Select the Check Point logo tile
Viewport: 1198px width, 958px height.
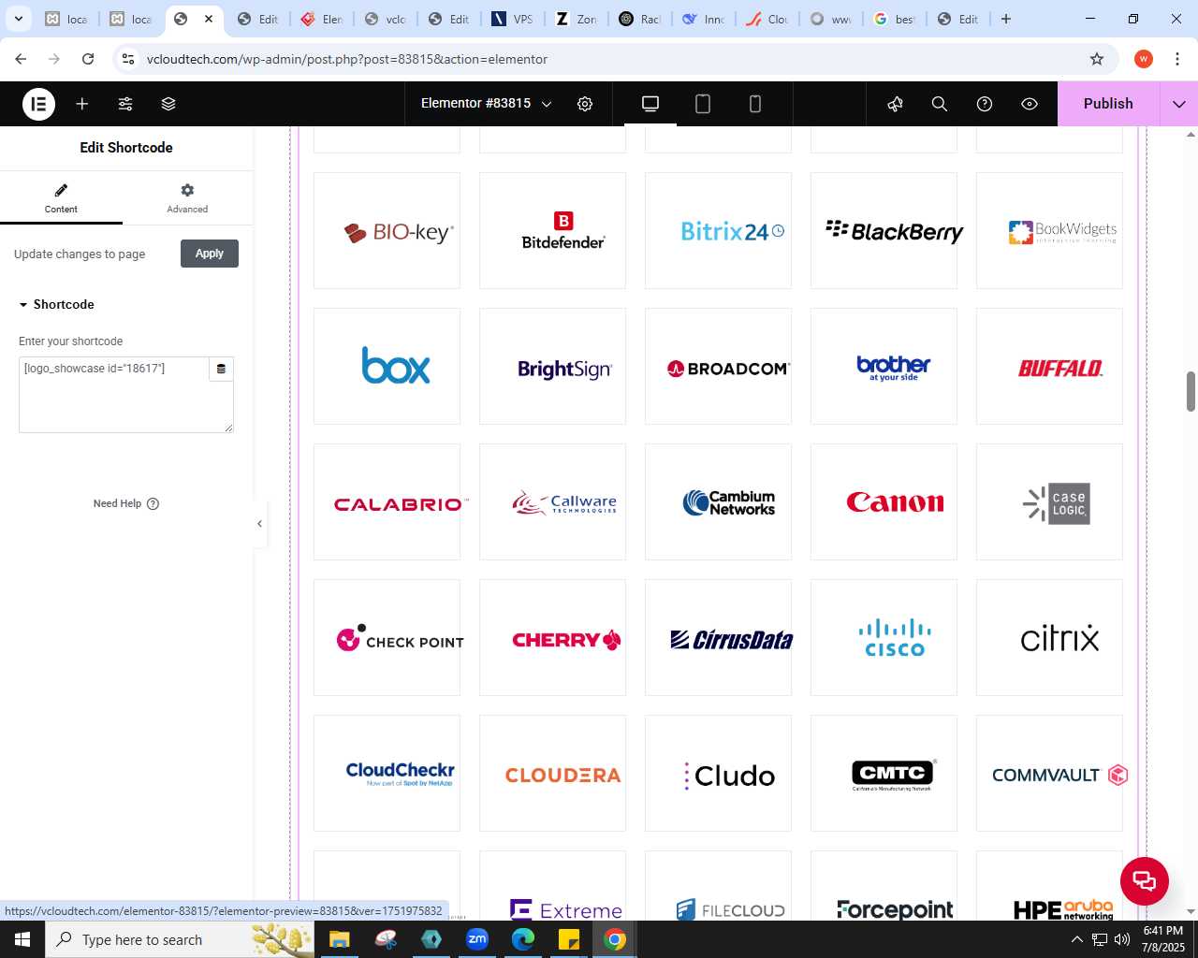click(x=387, y=637)
